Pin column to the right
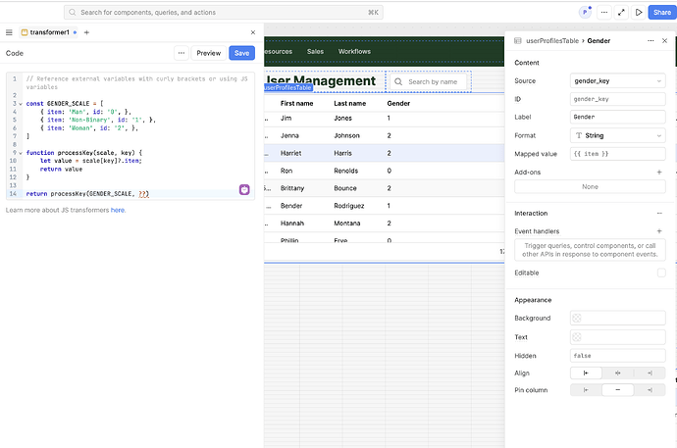677x448 pixels. coord(650,390)
